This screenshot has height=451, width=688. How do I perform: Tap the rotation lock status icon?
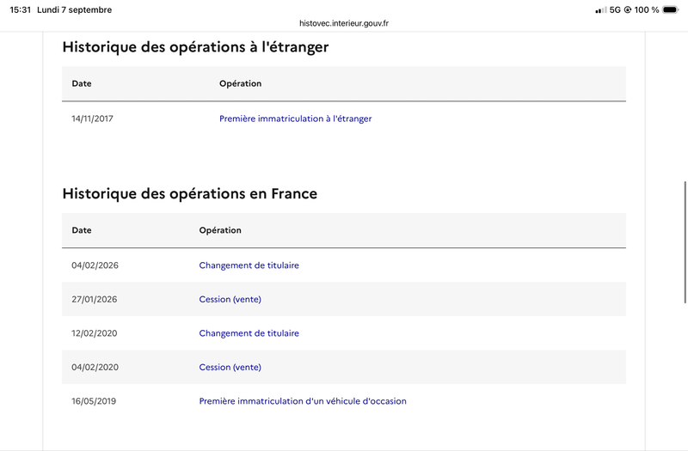click(628, 9)
